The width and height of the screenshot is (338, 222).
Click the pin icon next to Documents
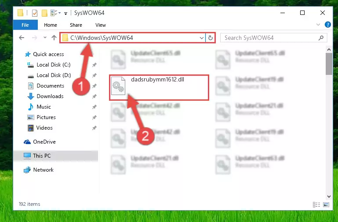[x=94, y=86]
